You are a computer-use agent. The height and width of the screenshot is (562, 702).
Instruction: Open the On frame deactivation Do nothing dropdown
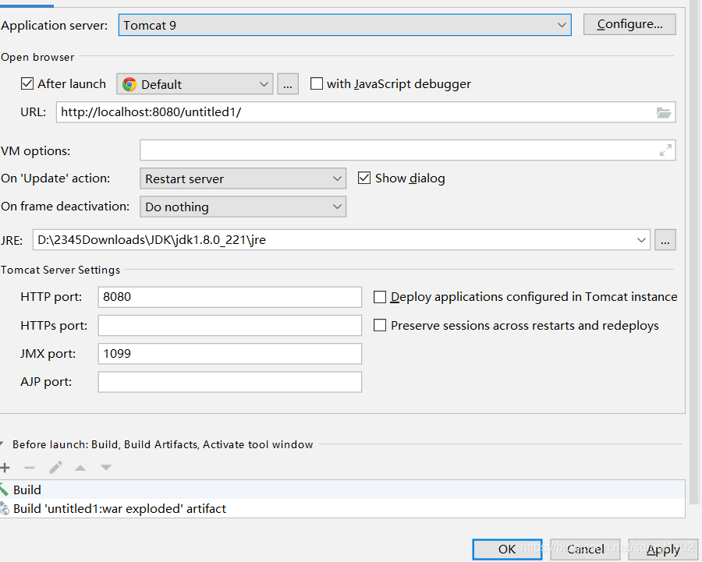tap(243, 207)
